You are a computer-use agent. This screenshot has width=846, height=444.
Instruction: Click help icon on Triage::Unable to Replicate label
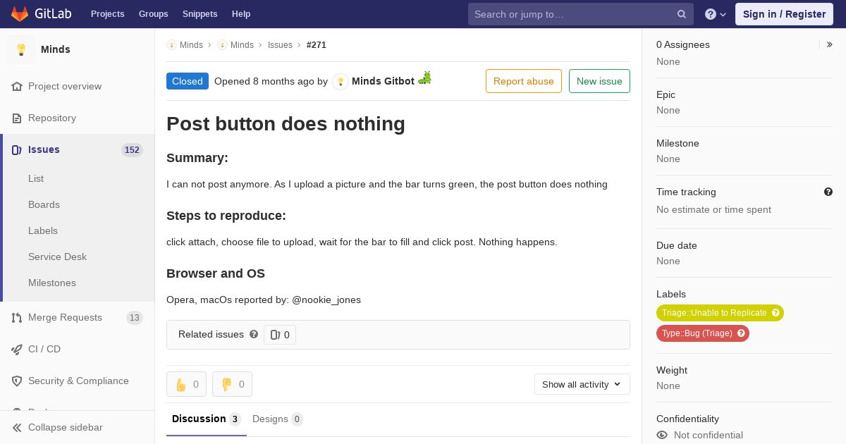coord(776,313)
